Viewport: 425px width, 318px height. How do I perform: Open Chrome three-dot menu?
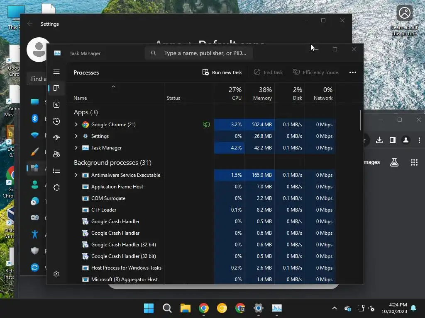pos(419,140)
